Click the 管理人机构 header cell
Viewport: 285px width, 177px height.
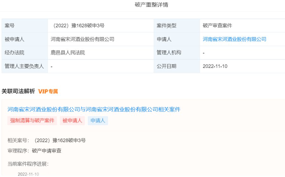pos(169,53)
